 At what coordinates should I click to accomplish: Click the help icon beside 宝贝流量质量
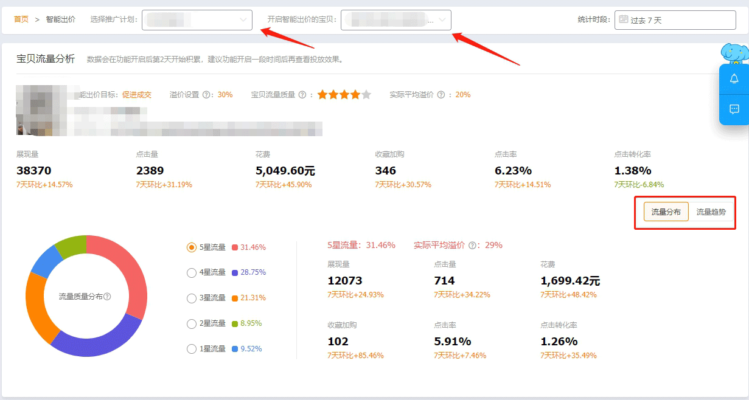302,95
